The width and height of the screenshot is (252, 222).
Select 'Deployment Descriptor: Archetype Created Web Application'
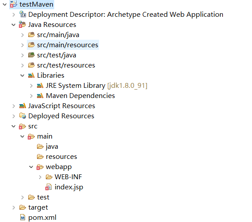126,15
